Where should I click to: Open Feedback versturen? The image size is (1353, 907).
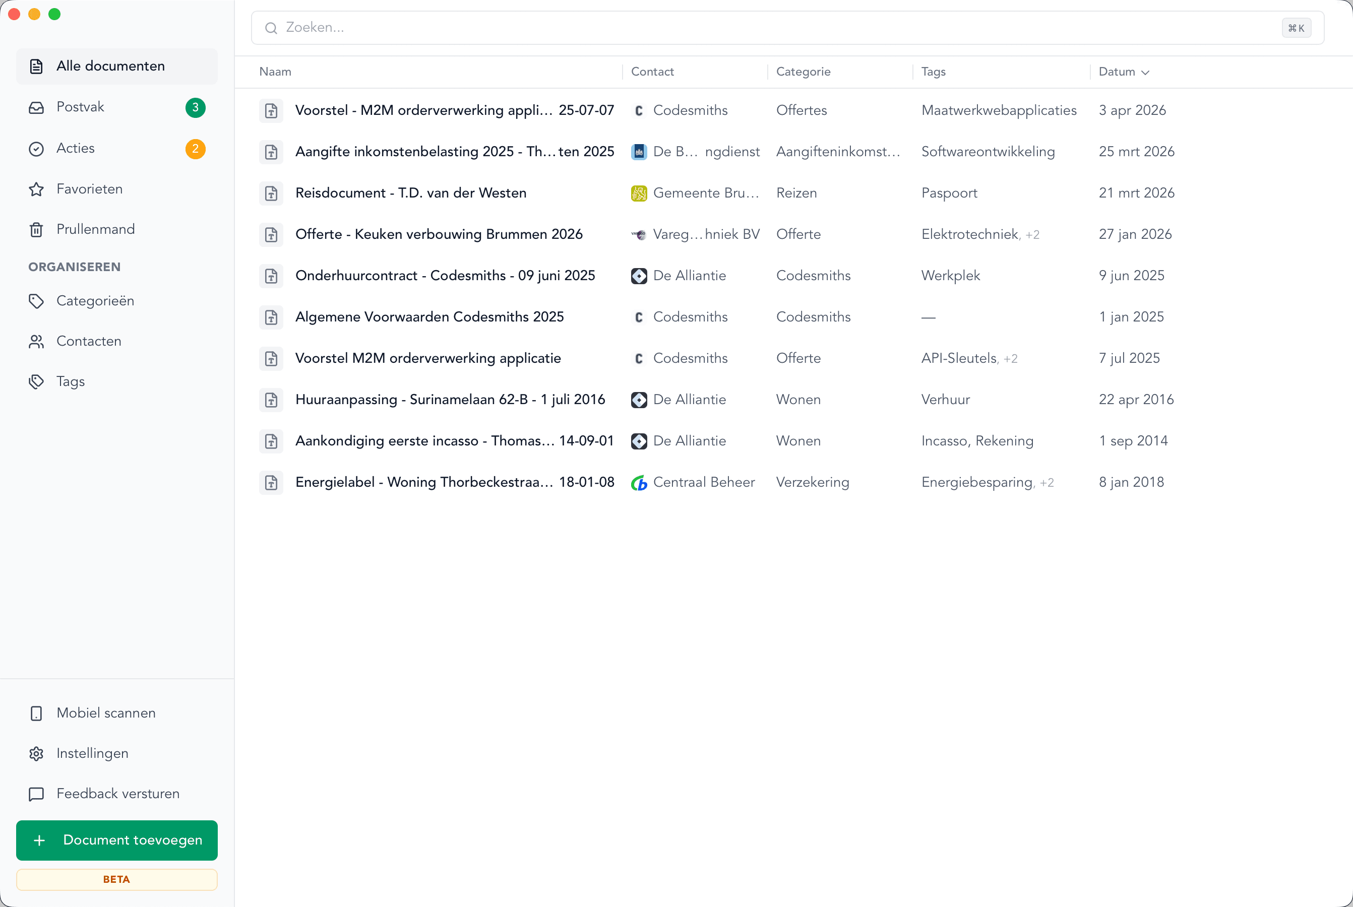click(117, 794)
